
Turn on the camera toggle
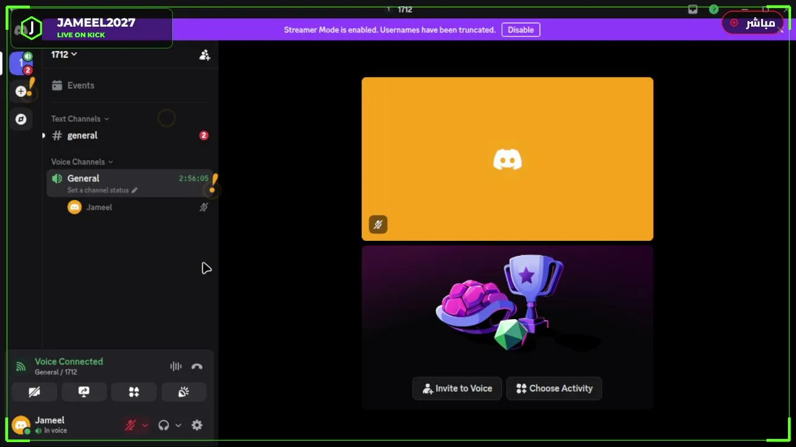(x=34, y=392)
